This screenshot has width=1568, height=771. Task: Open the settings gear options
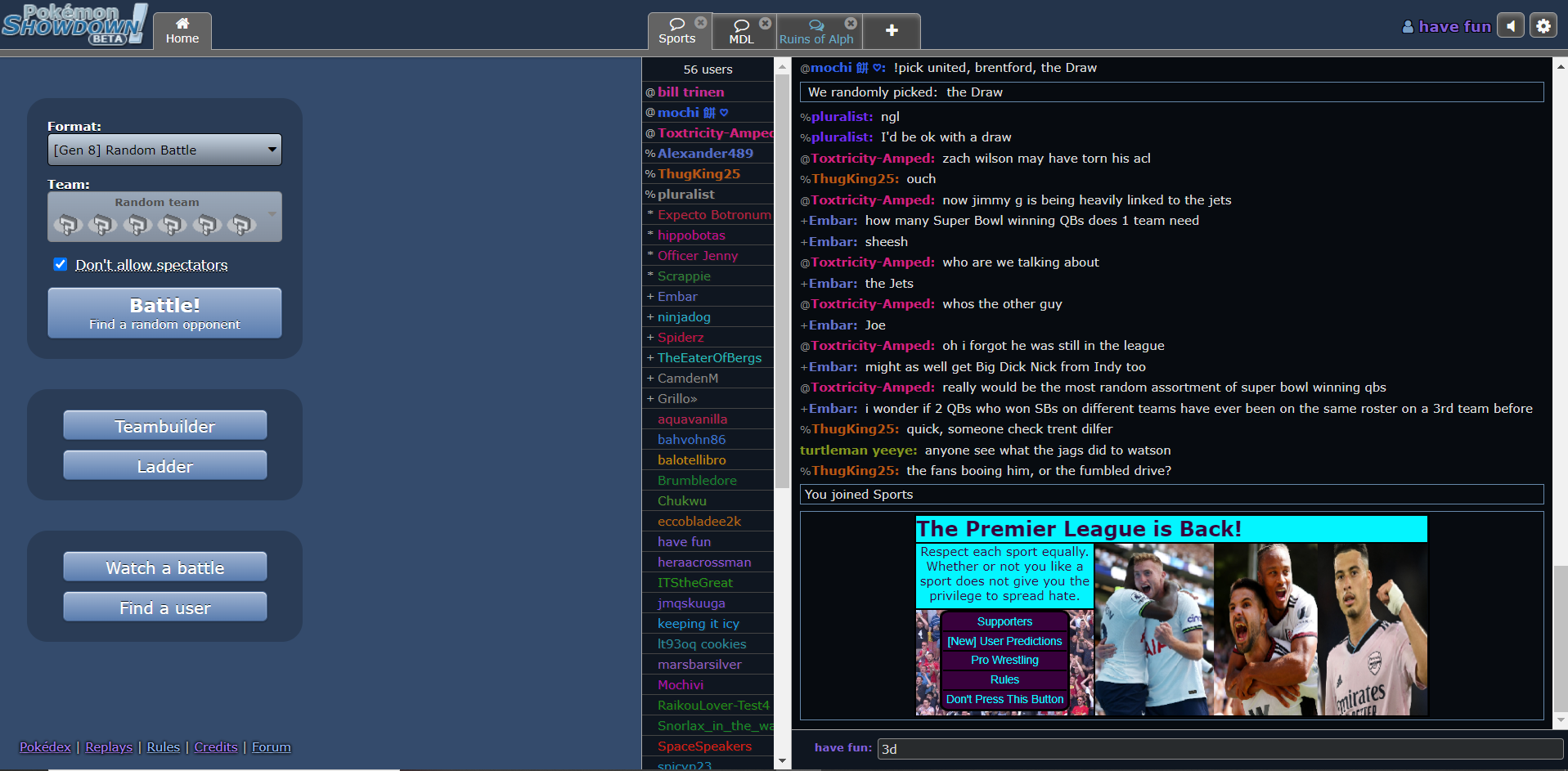coord(1543,26)
